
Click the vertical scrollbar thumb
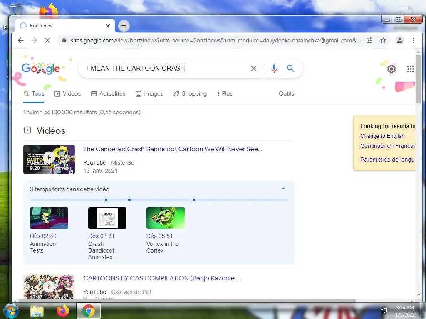click(419, 79)
